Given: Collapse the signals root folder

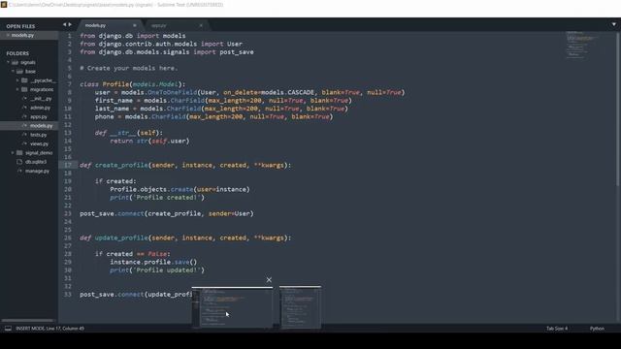Looking at the screenshot, I should [8, 62].
